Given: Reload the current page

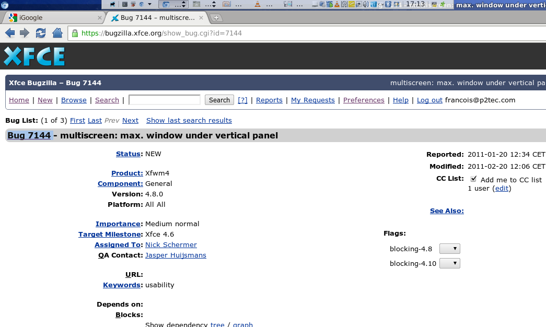Looking at the screenshot, I should pyautogui.click(x=40, y=33).
